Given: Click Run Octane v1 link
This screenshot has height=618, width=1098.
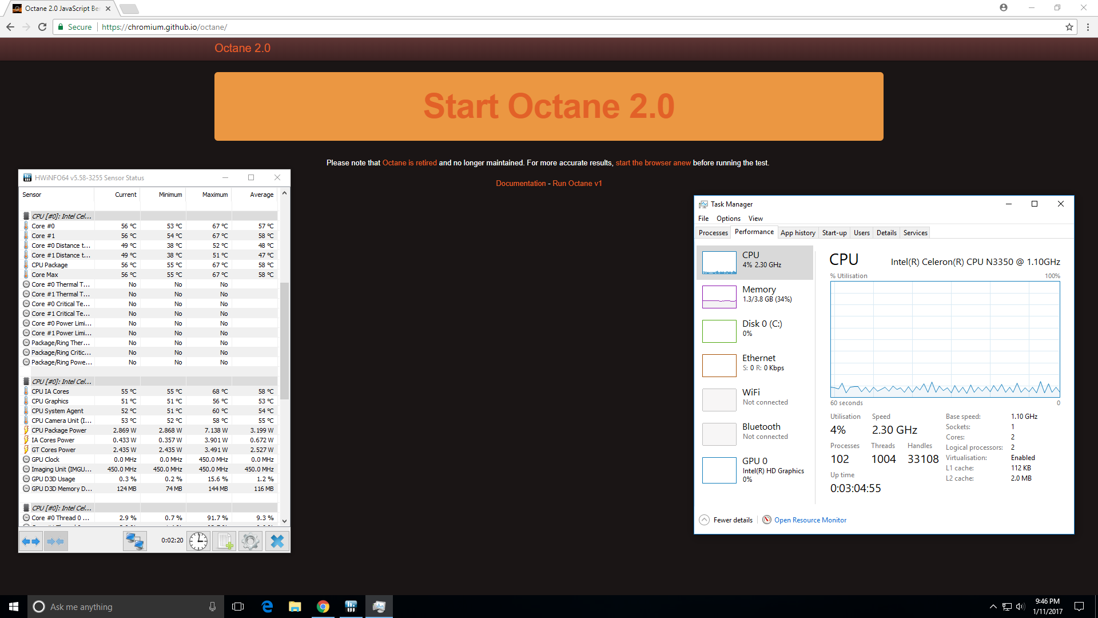Looking at the screenshot, I should pyautogui.click(x=577, y=184).
